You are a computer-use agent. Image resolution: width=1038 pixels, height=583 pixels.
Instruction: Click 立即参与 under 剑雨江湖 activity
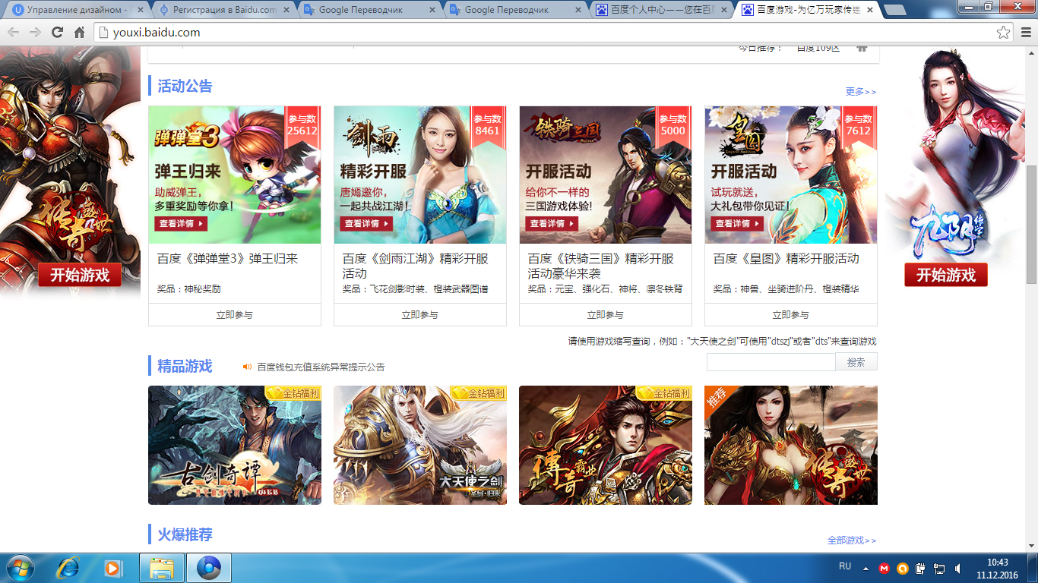point(420,314)
